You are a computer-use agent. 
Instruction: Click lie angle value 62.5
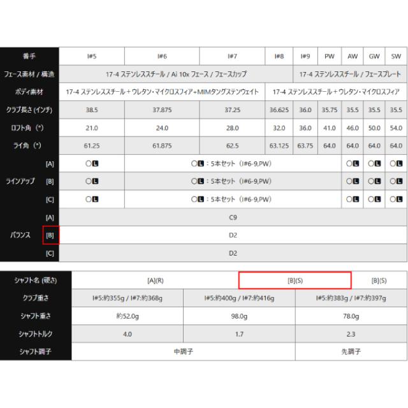[x=232, y=146]
